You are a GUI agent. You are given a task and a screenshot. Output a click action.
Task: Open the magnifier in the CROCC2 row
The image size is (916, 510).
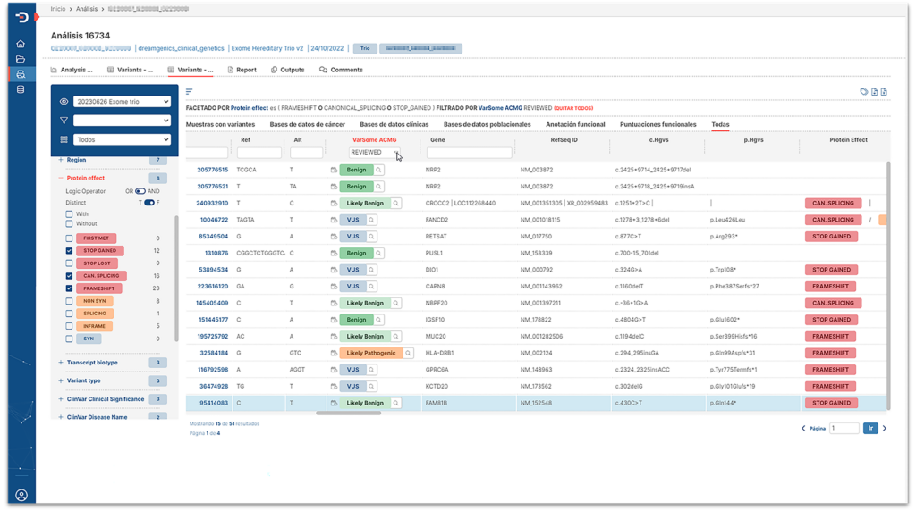(395, 203)
